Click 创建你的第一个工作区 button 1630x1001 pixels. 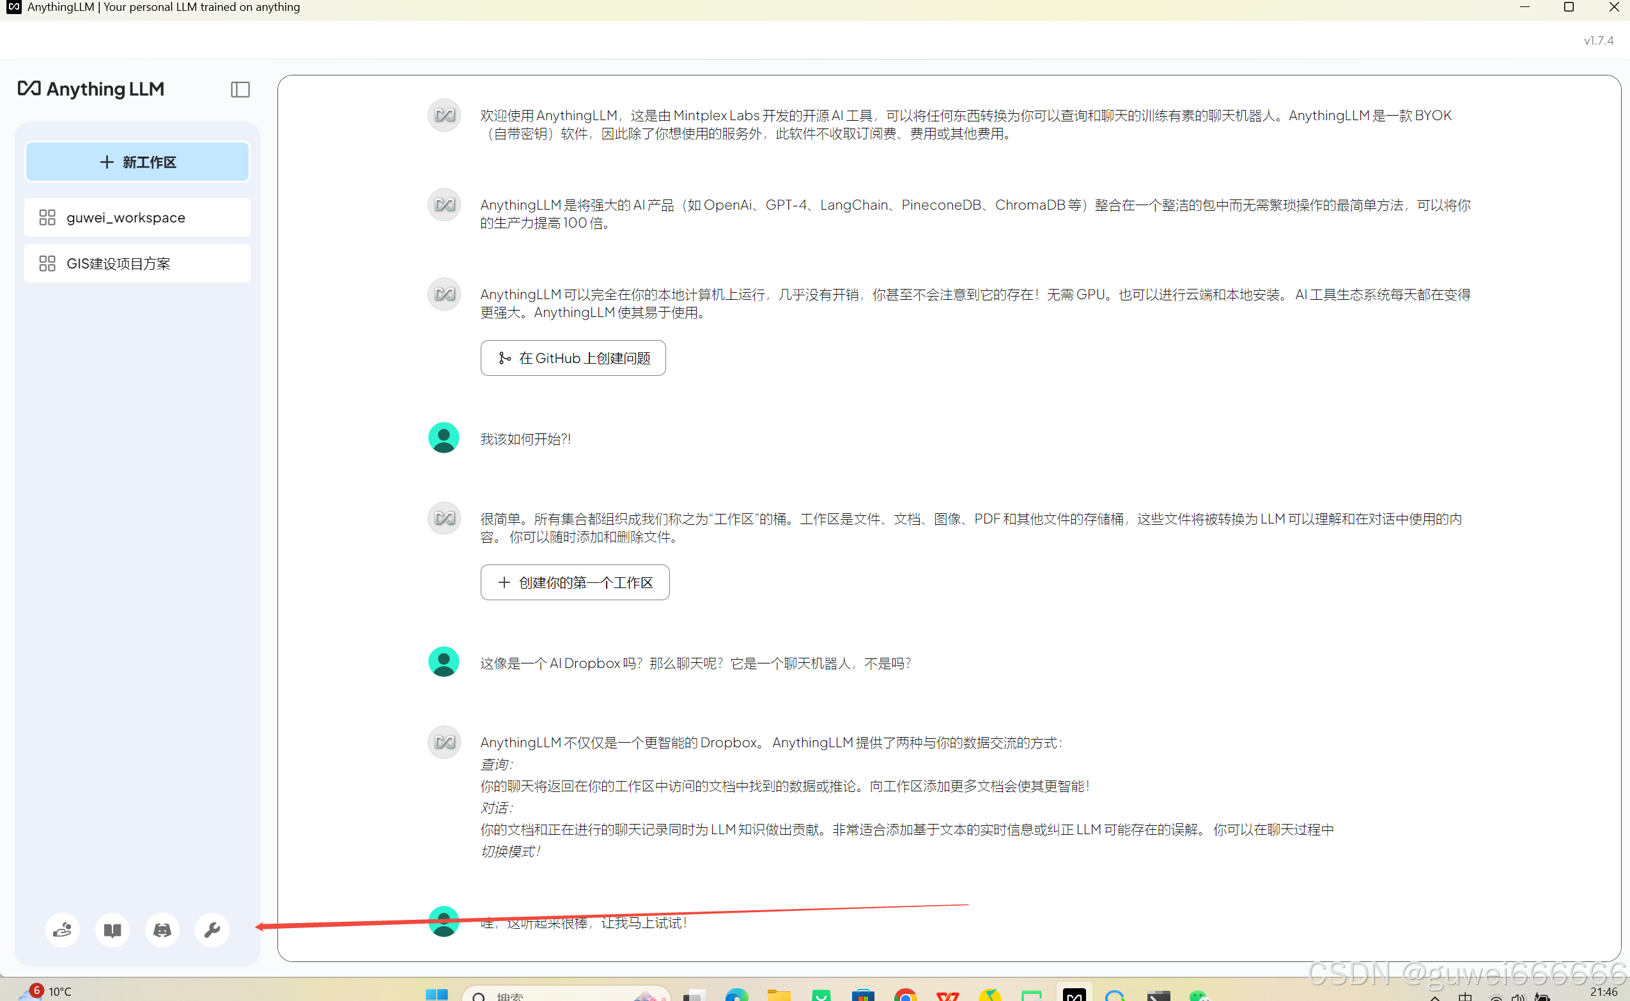(575, 582)
